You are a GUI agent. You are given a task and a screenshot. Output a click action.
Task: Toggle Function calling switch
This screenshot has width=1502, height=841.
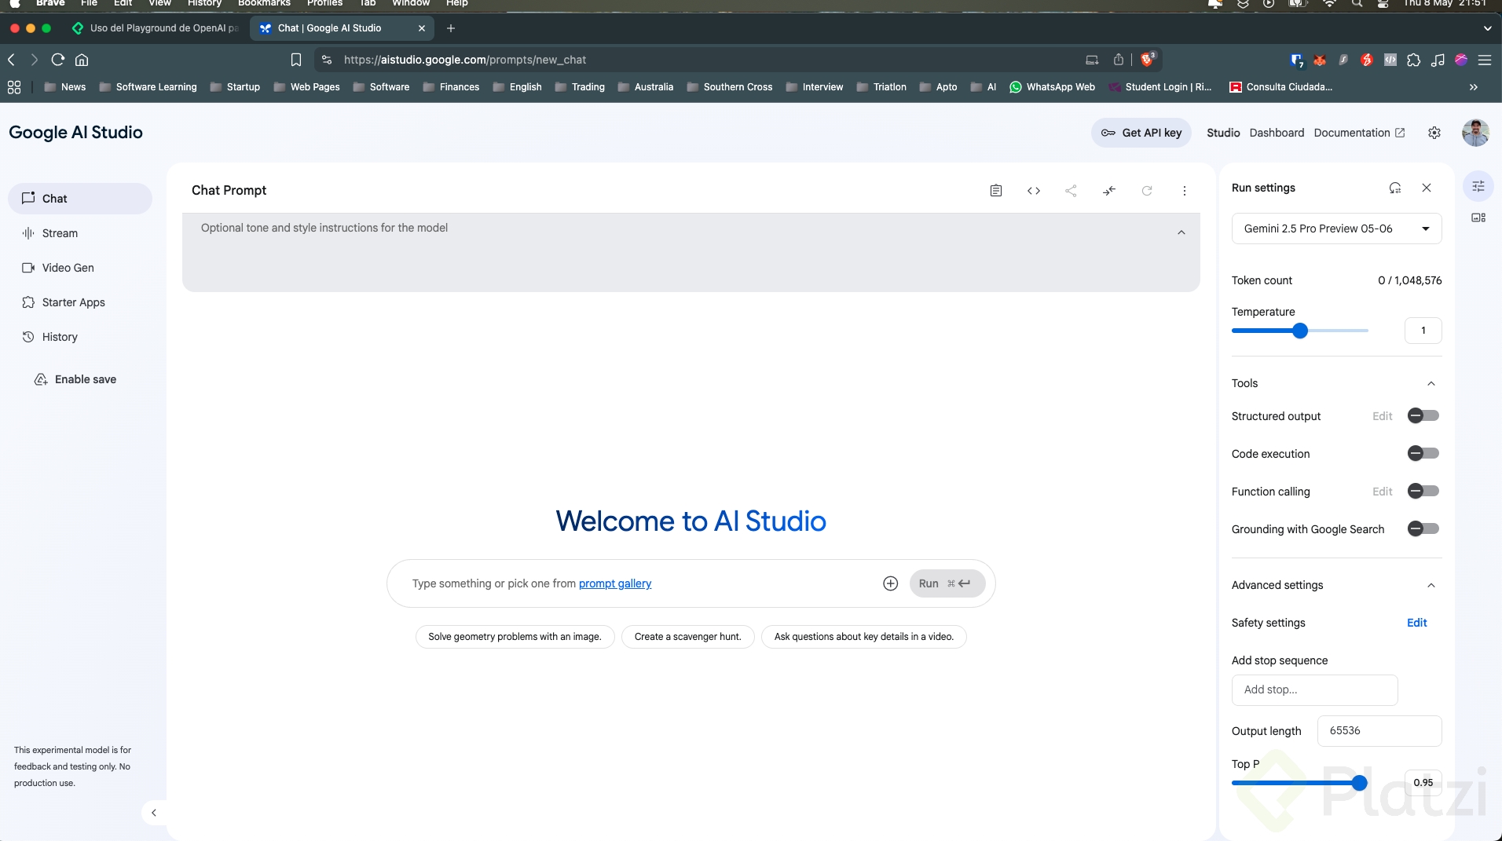[1423, 492]
